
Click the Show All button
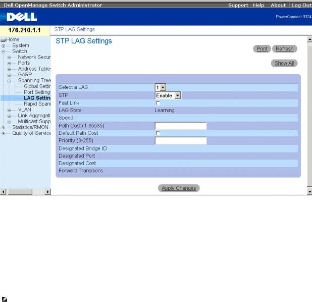(x=284, y=63)
